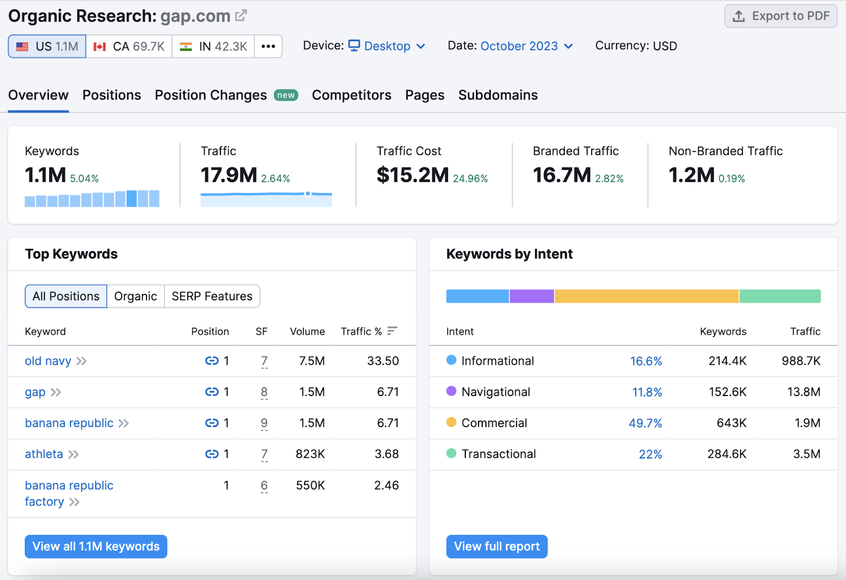
Task: Open gap.com via the external link icon
Action: point(241,15)
